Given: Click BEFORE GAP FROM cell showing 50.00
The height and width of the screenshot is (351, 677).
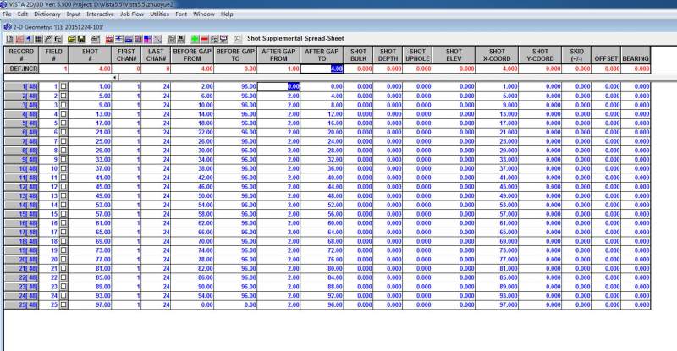Looking at the screenshot, I should 192,195.
